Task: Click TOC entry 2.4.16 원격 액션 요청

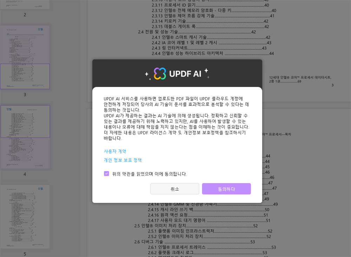Action: click(x=208, y=215)
